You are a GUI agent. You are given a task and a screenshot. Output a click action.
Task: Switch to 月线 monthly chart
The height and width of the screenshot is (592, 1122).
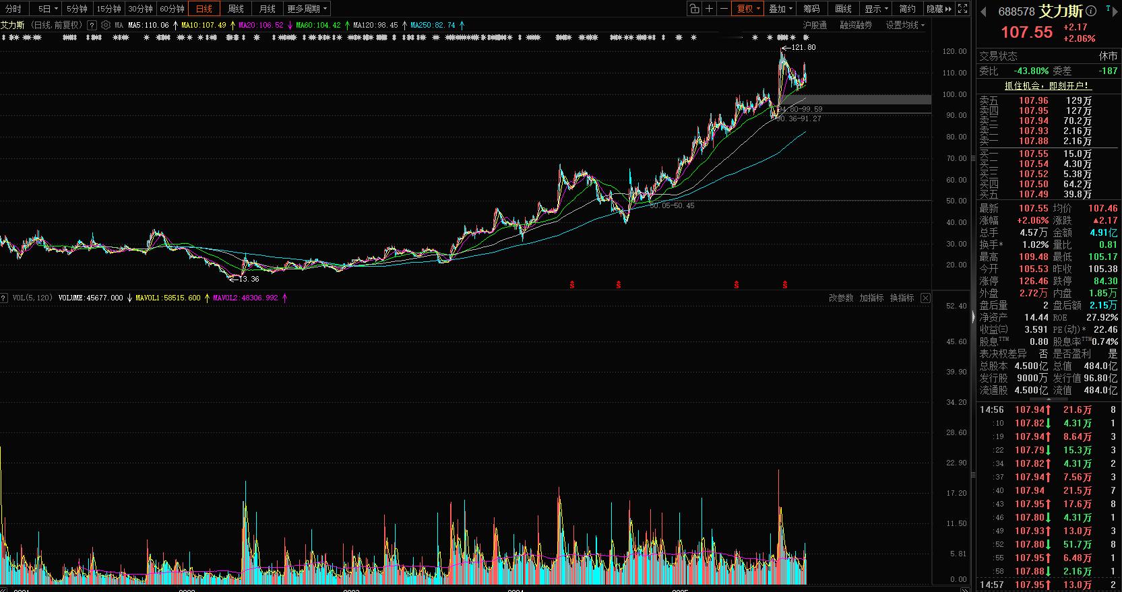pyautogui.click(x=268, y=9)
